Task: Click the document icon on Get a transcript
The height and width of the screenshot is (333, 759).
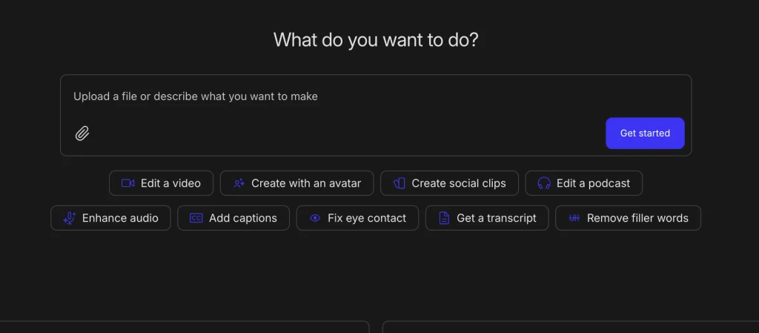Action: pos(444,218)
